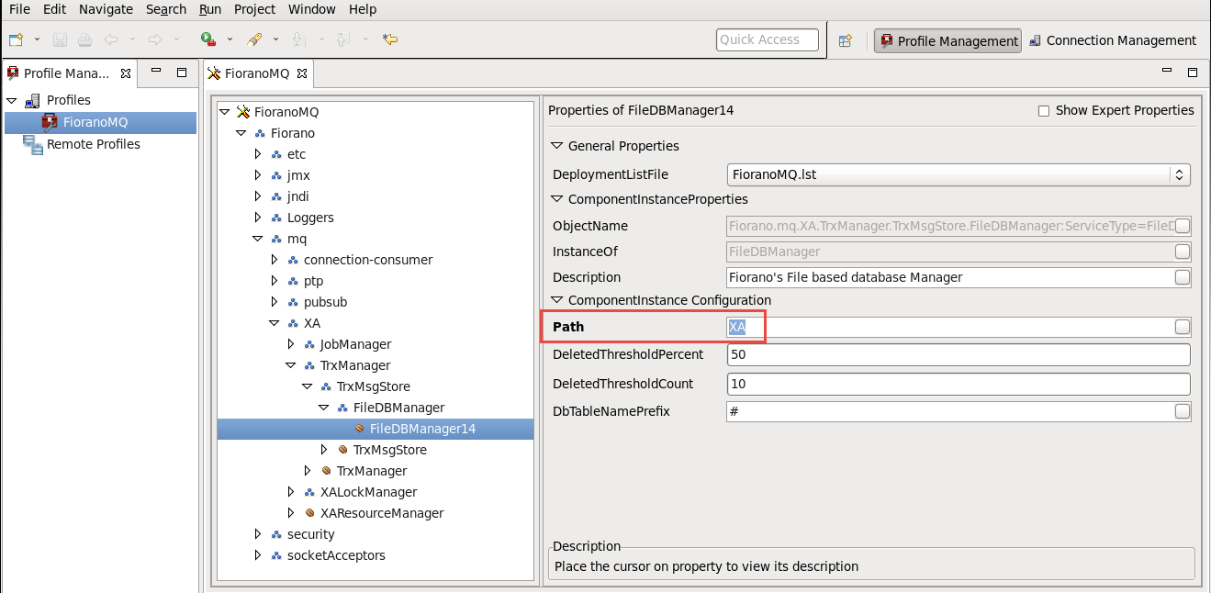Expand the socketAcceptors tree node

click(x=258, y=555)
